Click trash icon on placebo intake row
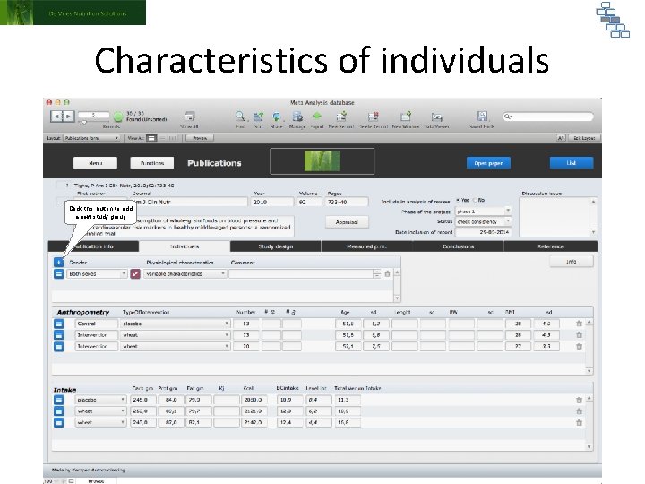 coord(580,400)
